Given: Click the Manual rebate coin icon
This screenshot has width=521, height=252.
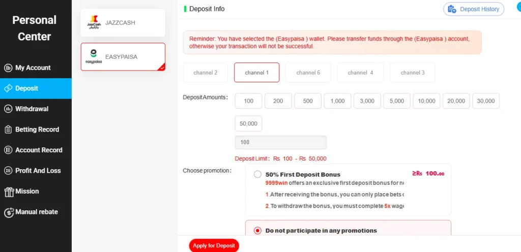Looking at the screenshot, I should (x=9, y=212).
